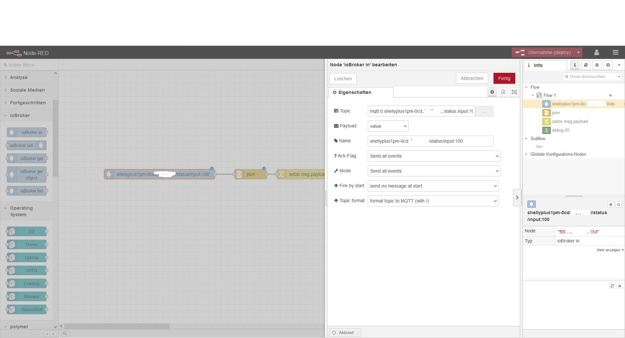Switch to the Info sidebar tab

pyautogui.click(x=545, y=65)
